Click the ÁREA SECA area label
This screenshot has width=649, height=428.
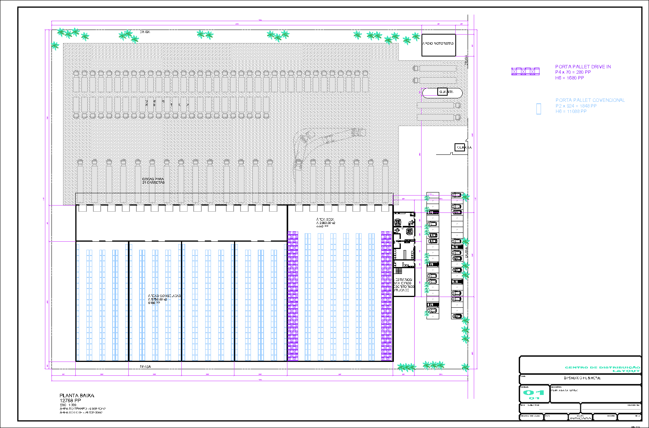click(325, 222)
